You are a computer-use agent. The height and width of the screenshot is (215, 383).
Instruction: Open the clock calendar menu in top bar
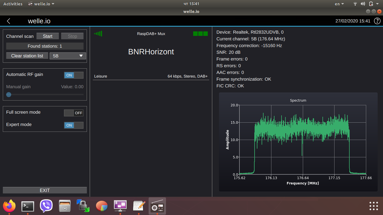(191, 4)
